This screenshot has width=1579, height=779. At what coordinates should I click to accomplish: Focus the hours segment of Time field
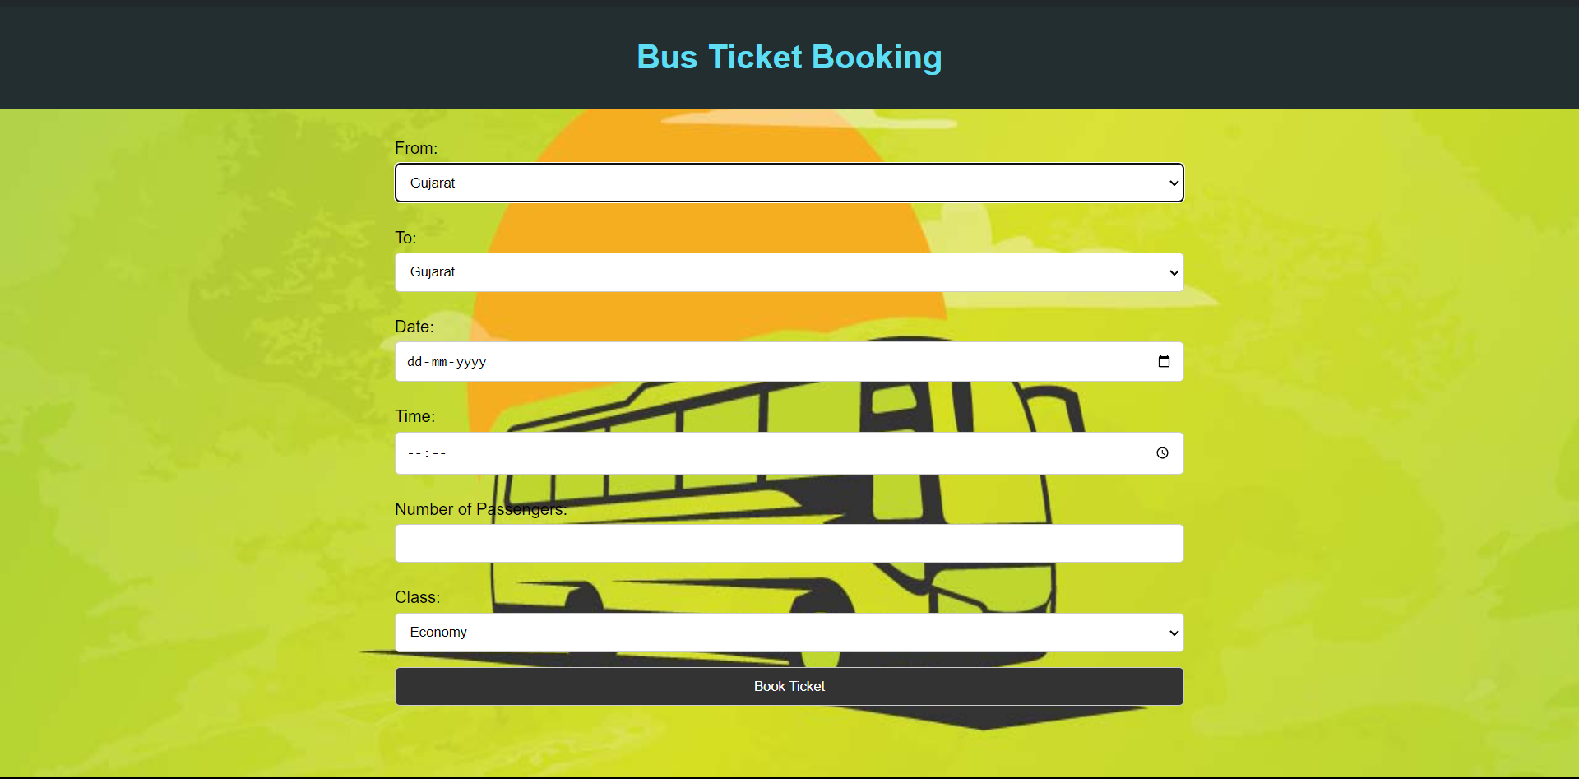pos(414,453)
